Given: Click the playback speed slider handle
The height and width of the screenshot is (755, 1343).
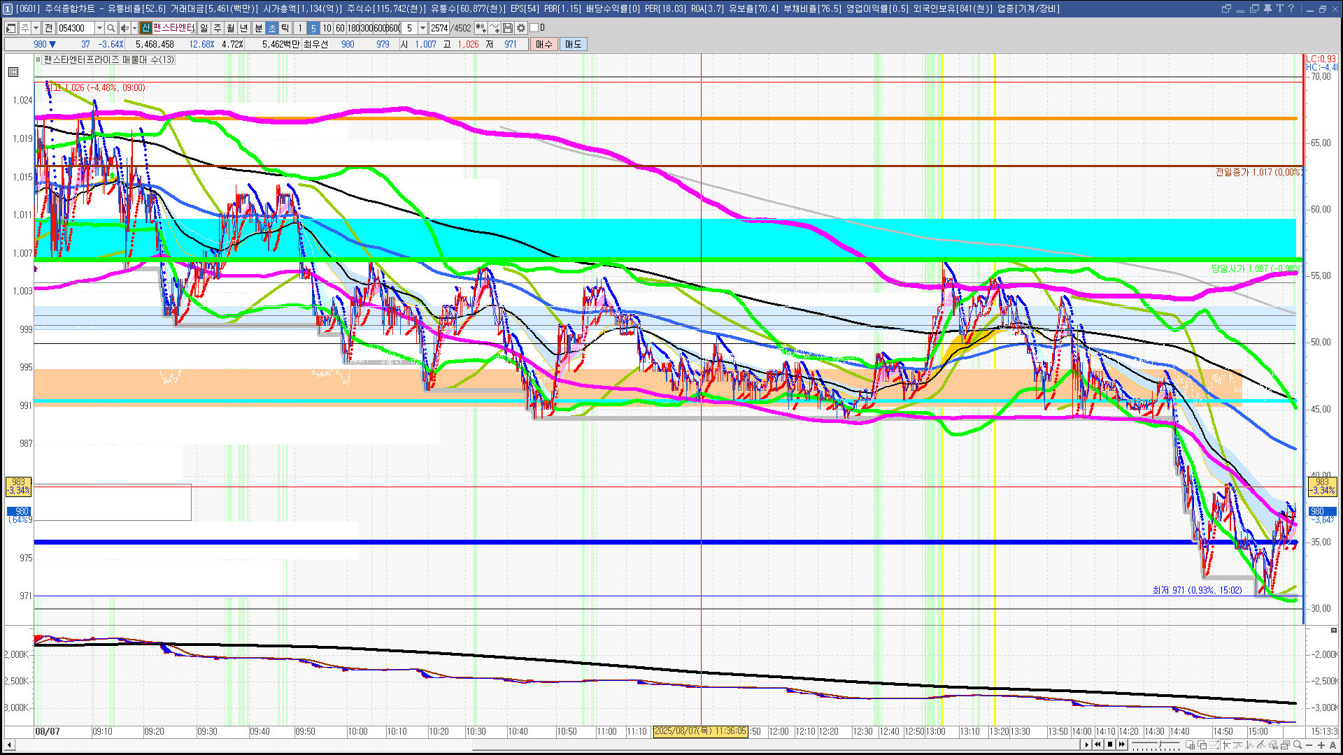Looking at the screenshot, I should pos(1160,744).
